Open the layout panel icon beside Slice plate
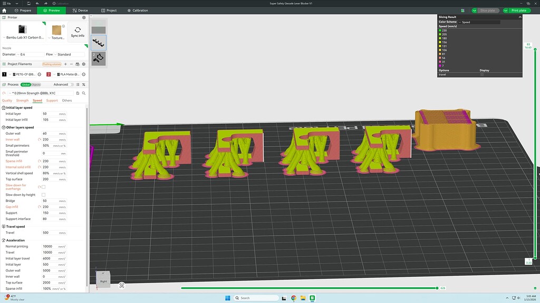The width and height of the screenshot is (540, 303). tap(462, 11)
